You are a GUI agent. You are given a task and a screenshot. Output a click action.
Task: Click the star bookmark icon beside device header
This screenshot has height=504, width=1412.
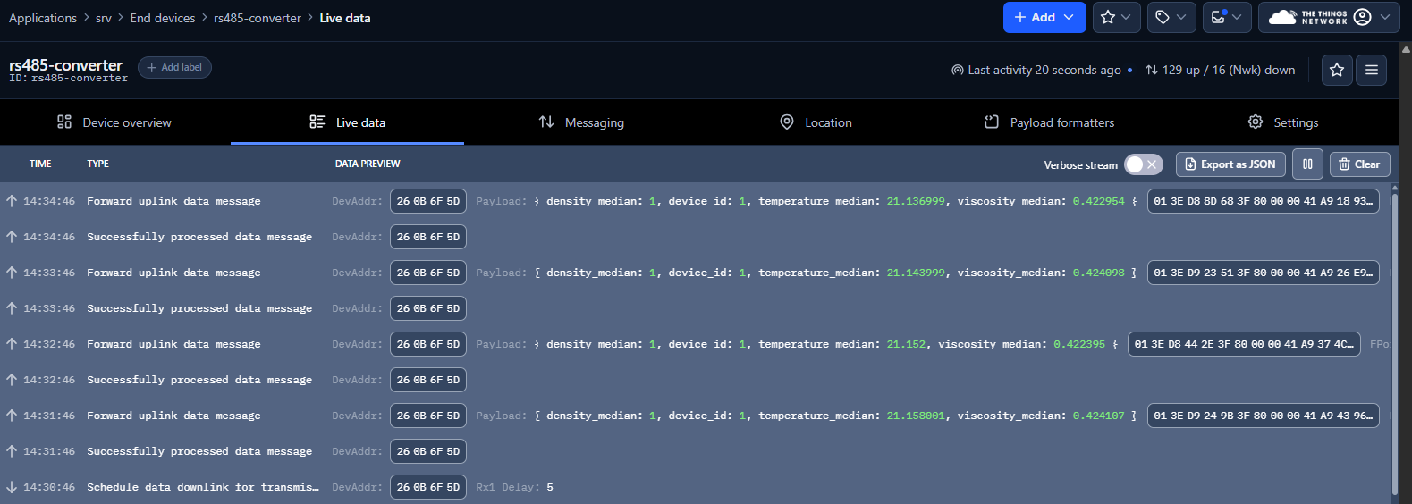1336,70
